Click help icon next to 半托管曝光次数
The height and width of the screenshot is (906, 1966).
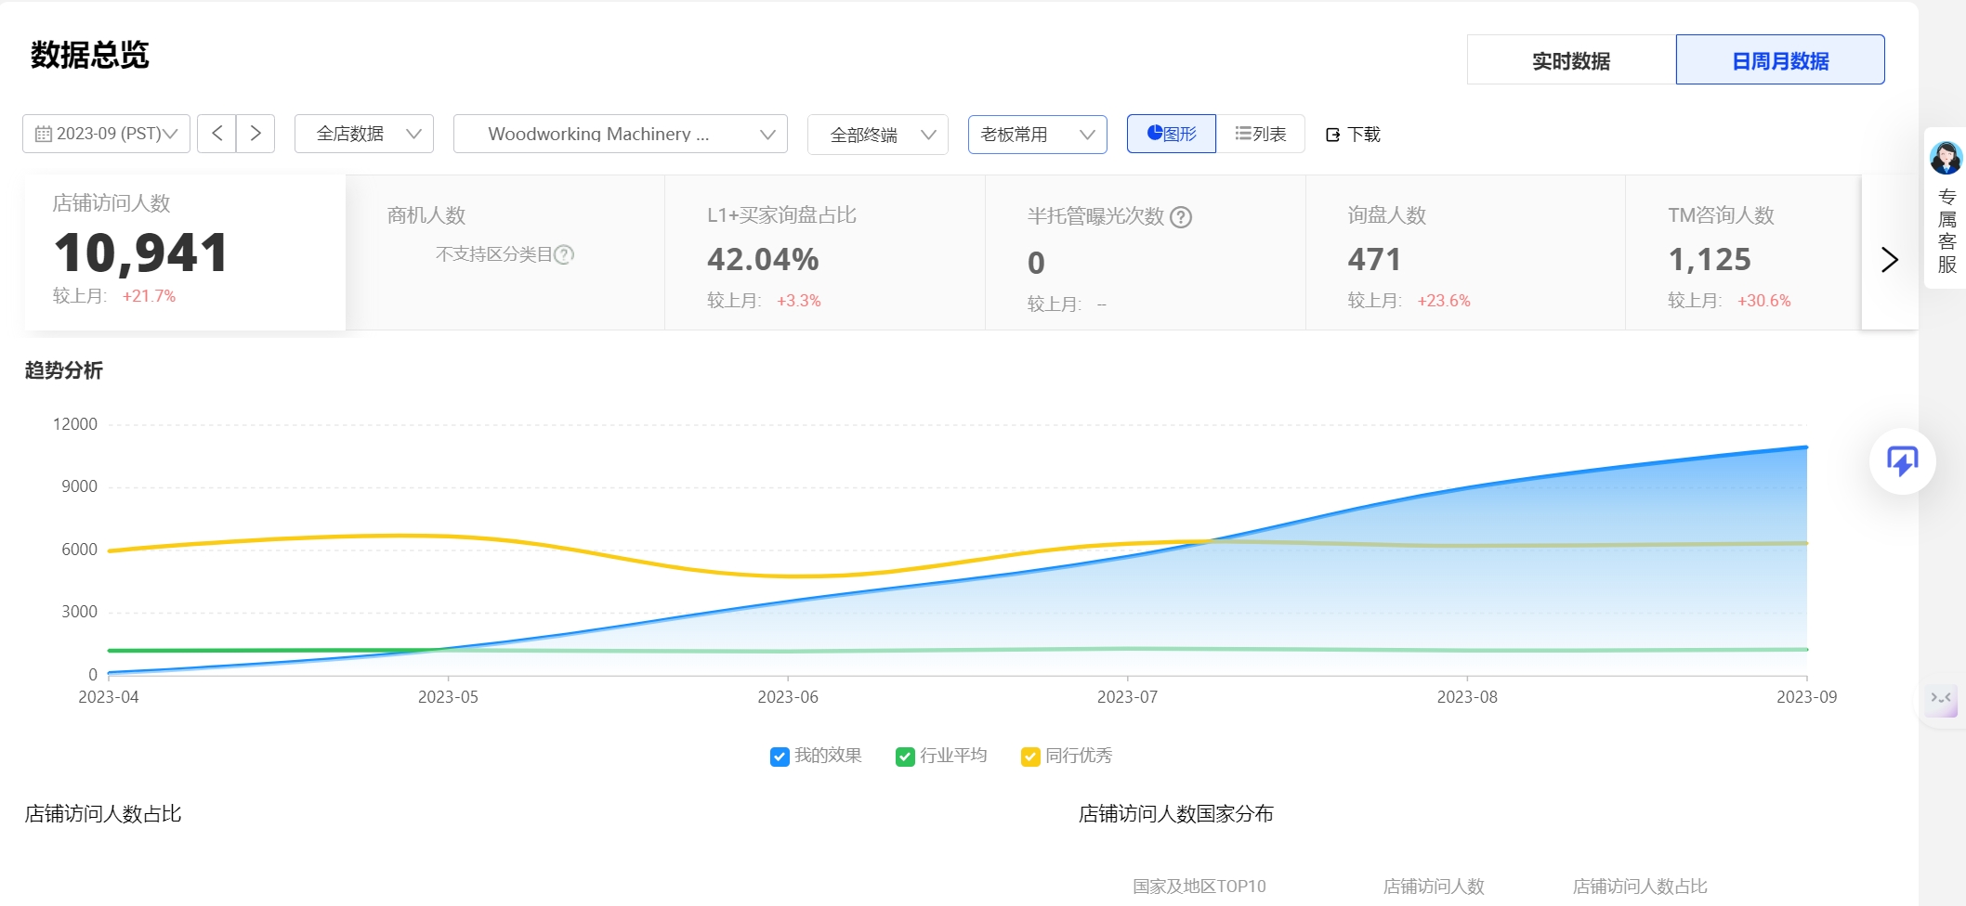(1181, 217)
